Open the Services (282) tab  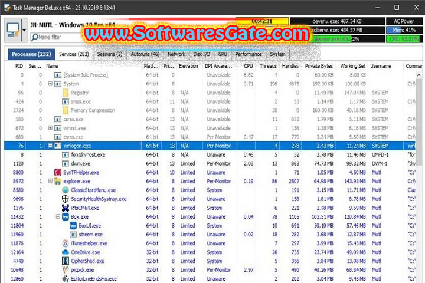(x=74, y=54)
